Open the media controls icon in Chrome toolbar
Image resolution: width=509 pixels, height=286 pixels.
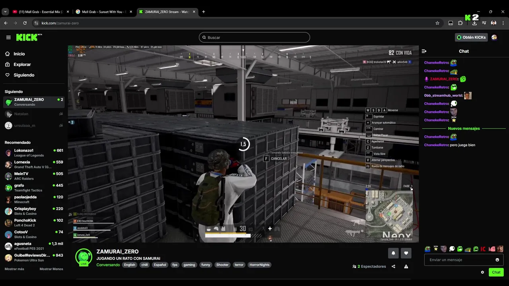pyautogui.click(x=484, y=23)
